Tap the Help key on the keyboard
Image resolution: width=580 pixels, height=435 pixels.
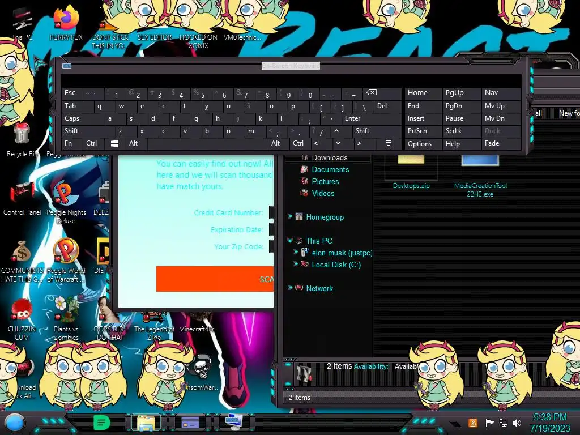[x=461, y=143]
